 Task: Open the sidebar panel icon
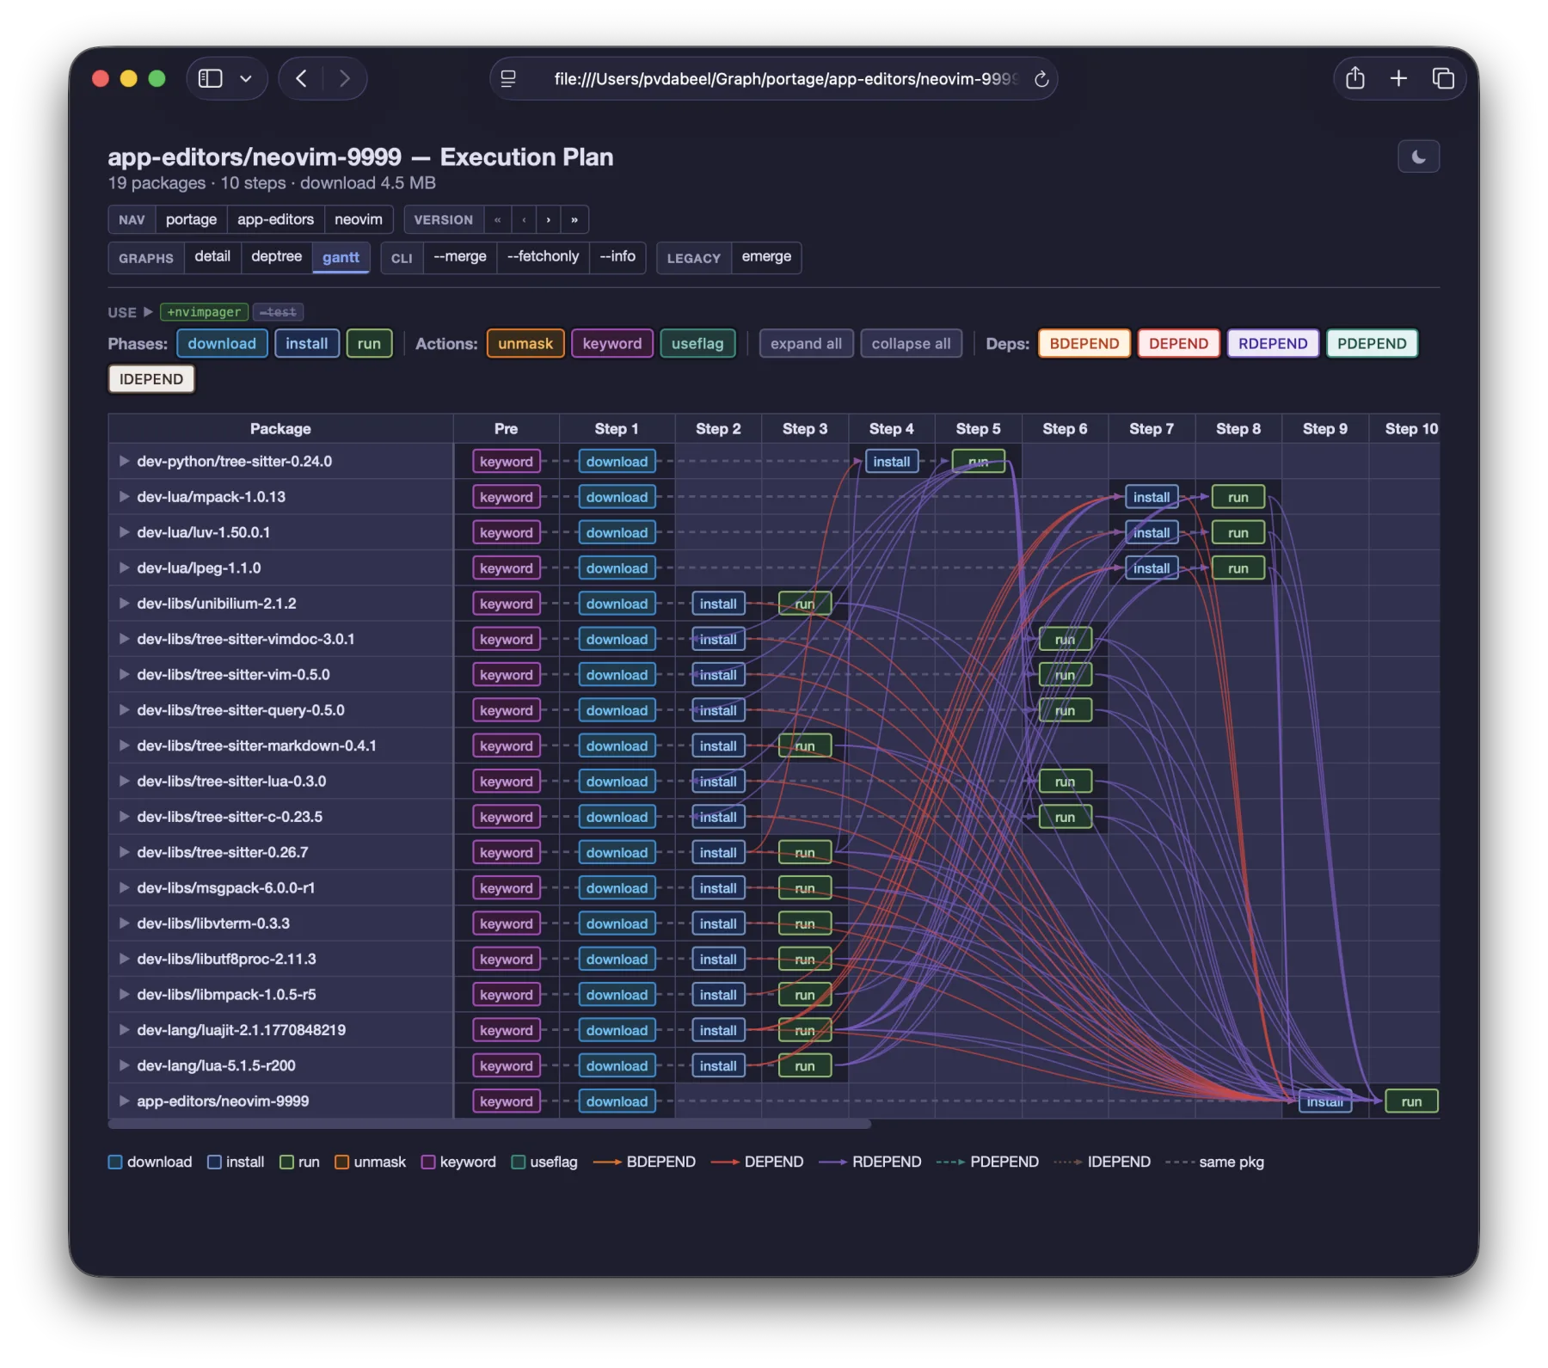pos(211,79)
